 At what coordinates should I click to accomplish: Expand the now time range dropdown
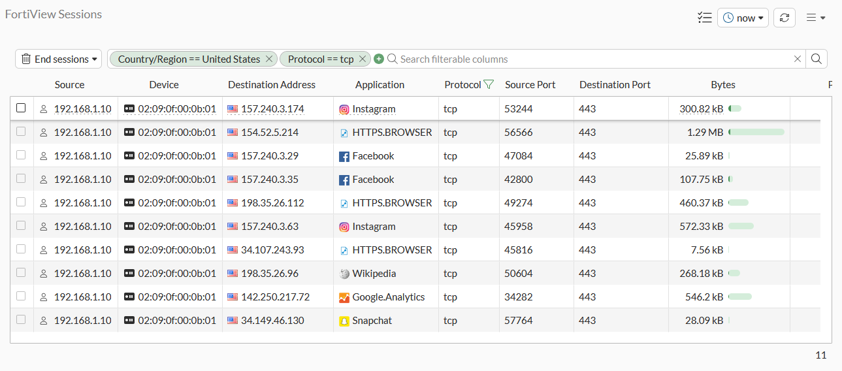click(743, 18)
